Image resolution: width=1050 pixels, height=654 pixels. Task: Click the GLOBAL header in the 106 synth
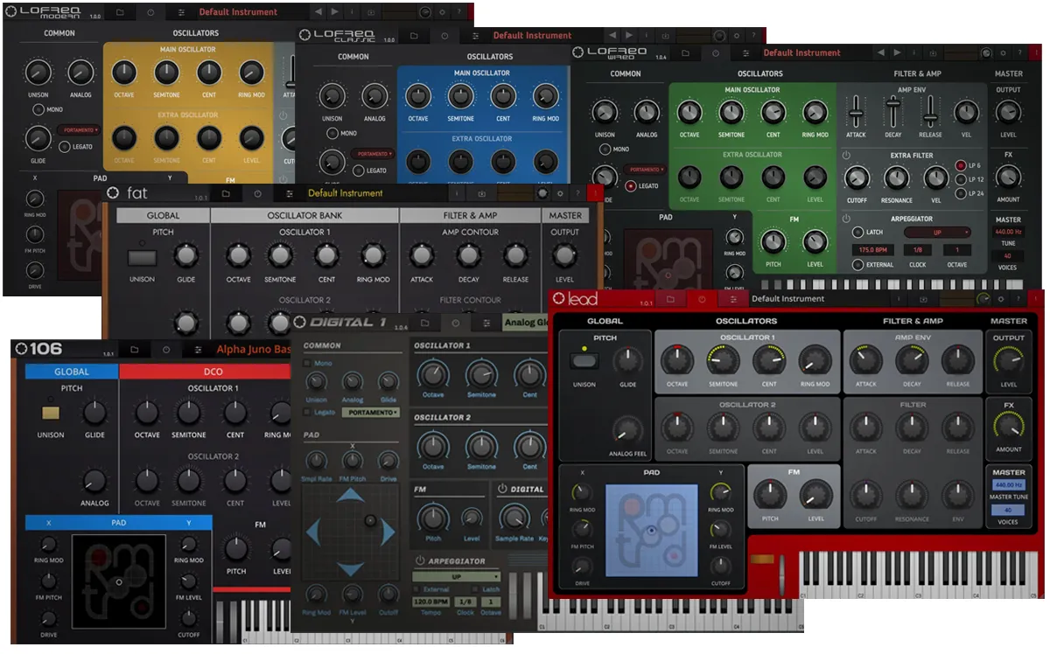(72, 371)
